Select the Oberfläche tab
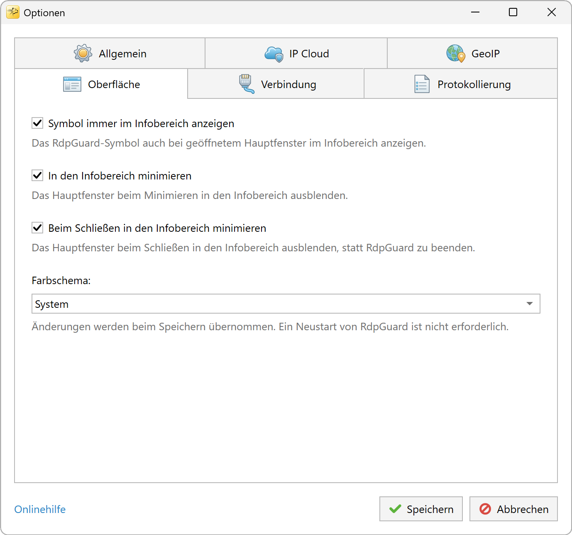Image resolution: width=572 pixels, height=535 pixels. (x=101, y=84)
